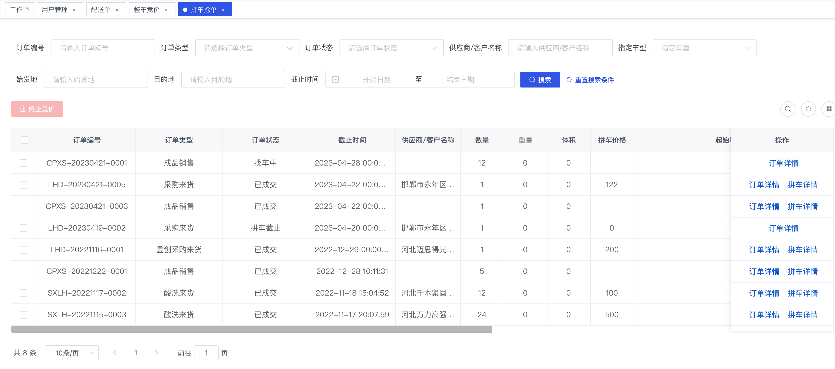Open 拼车详情 for CPXS-20230421-0003
Viewport: 835px width, 369px height.
coord(802,206)
